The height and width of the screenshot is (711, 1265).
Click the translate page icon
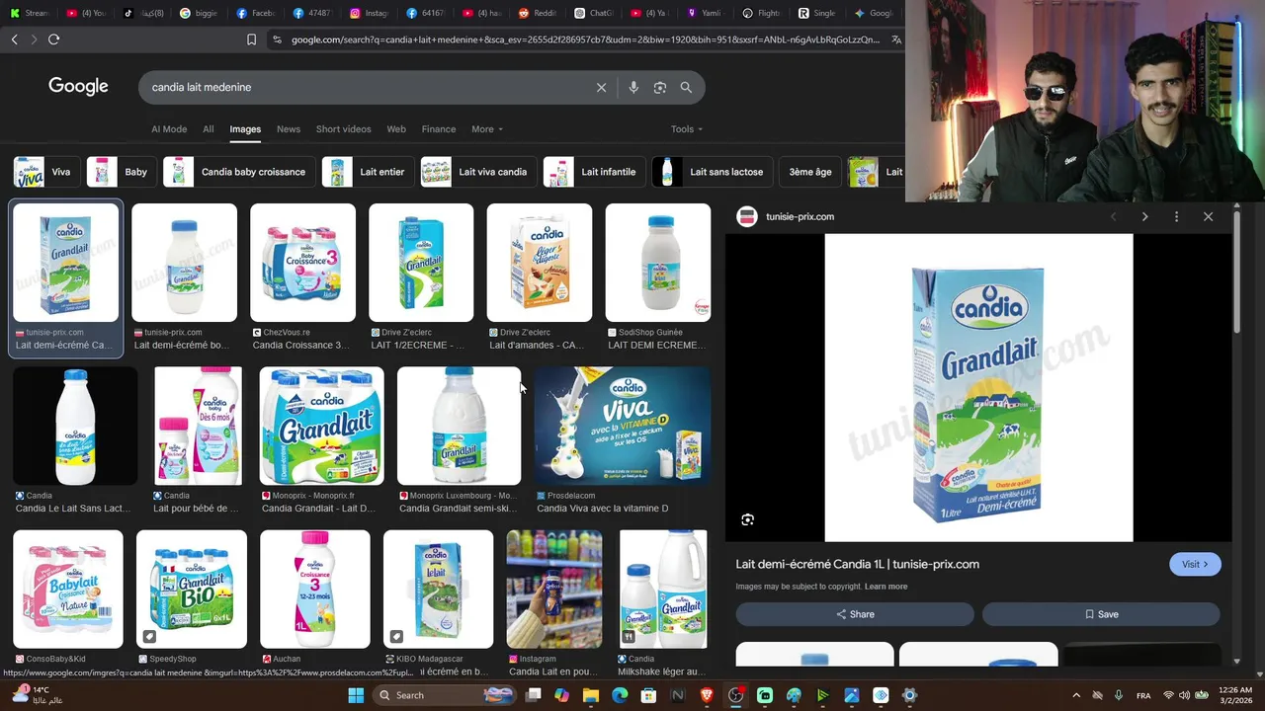(895, 39)
